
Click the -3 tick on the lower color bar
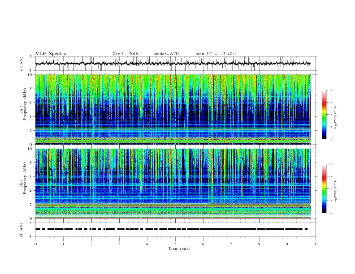[x=330, y=164]
